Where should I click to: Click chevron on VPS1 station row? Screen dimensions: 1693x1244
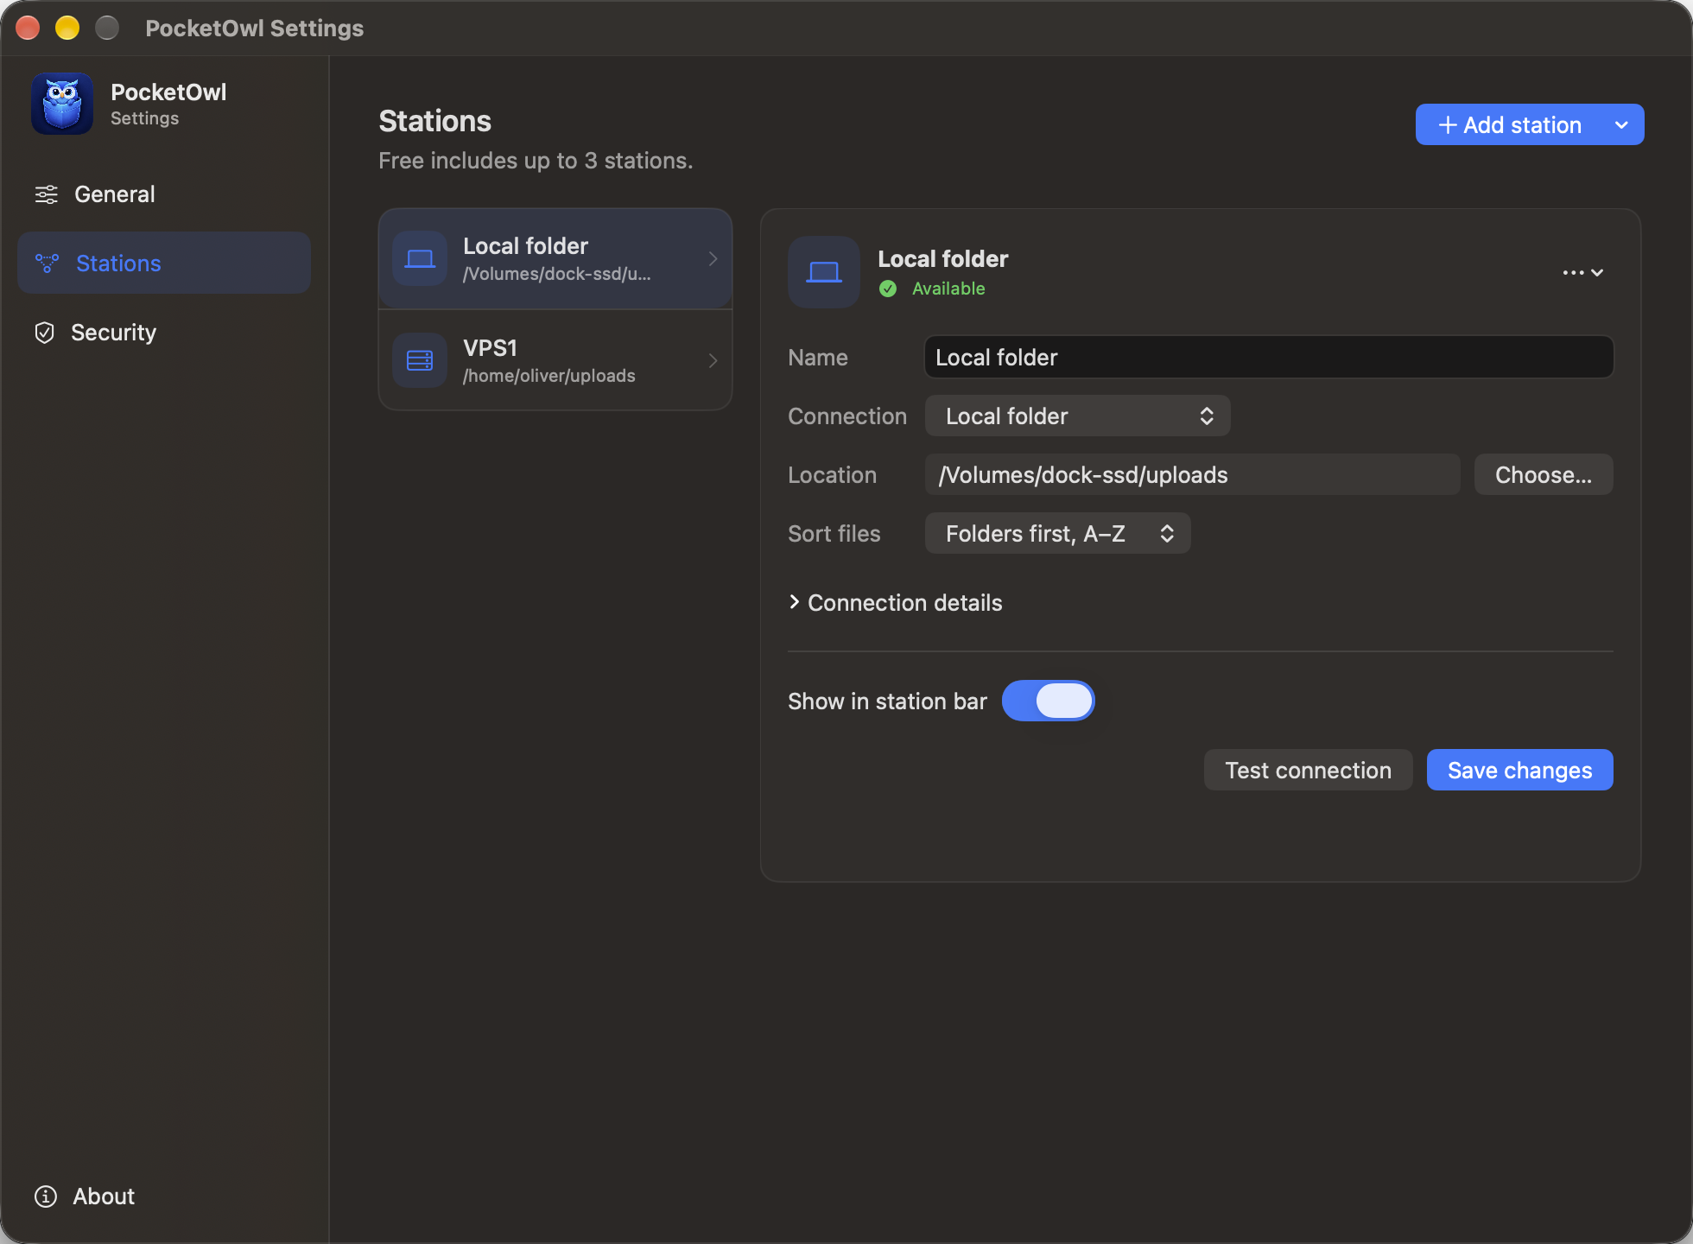pyautogui.click(x=713, y=360)
